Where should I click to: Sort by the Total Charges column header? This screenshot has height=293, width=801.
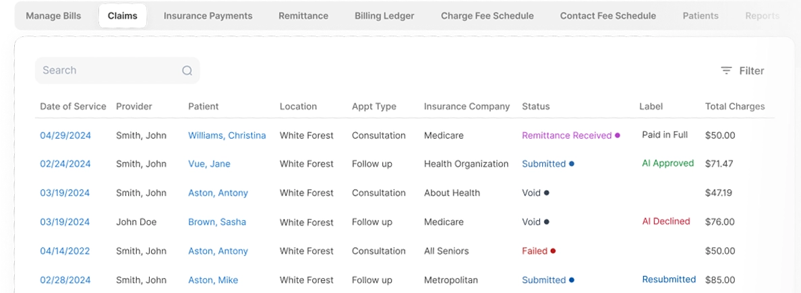(x=735, y=106)
